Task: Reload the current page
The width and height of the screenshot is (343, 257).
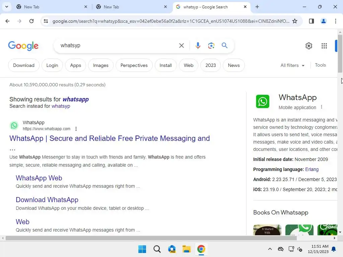Action: [31, 21]
